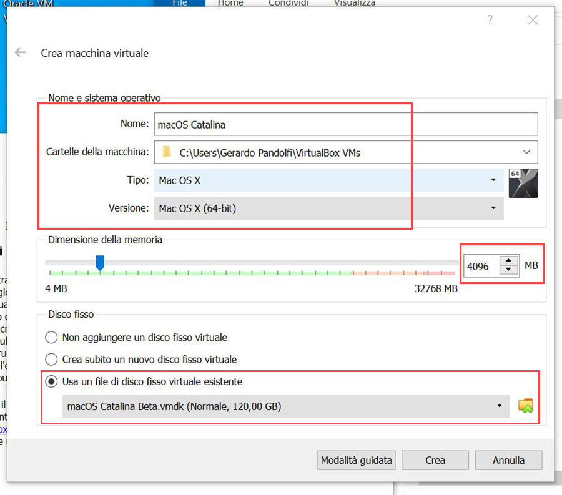Viewport: 562px width, 495px height.
Task: Click the folder icon beside the machine folder path
Action: (165, 152)
